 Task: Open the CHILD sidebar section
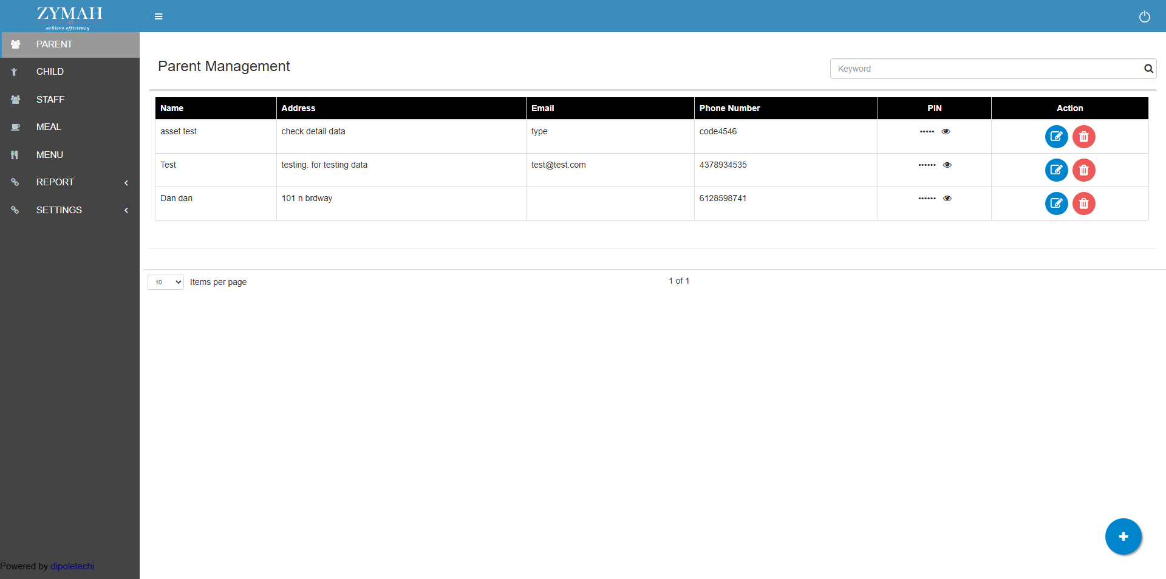pos(50,72)
